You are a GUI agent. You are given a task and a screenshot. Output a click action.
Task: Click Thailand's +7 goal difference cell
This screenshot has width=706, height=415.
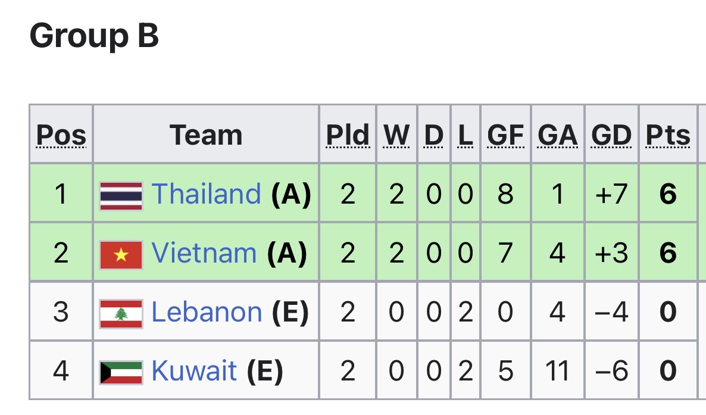pos(611,194)
